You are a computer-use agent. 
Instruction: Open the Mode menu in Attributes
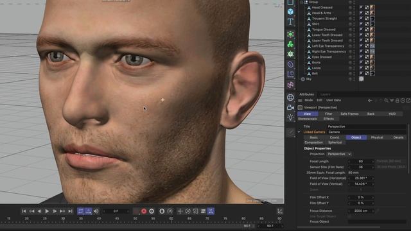point(308,100)
